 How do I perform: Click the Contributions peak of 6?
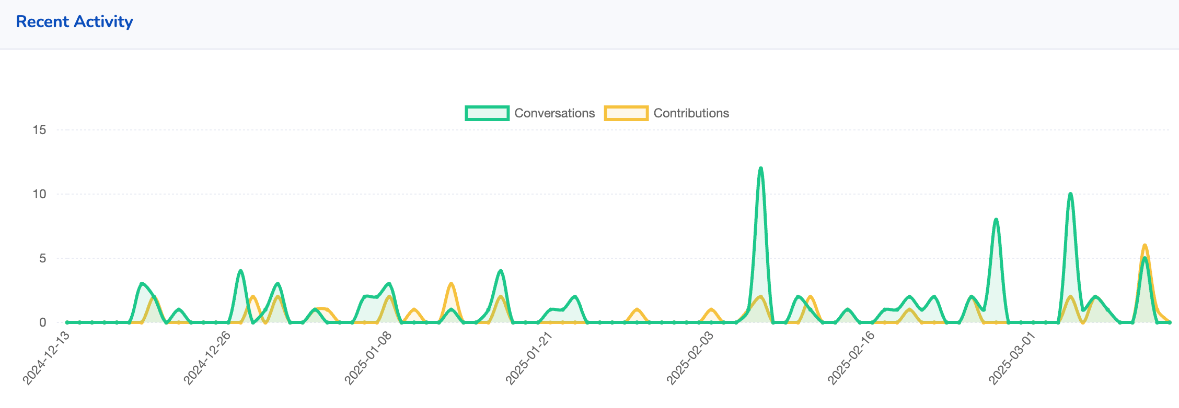point(1145,245)
